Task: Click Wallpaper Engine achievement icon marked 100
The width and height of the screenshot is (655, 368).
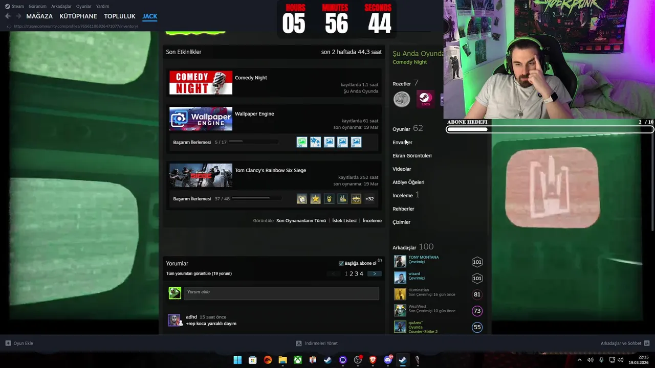Action: coord(302,142)
